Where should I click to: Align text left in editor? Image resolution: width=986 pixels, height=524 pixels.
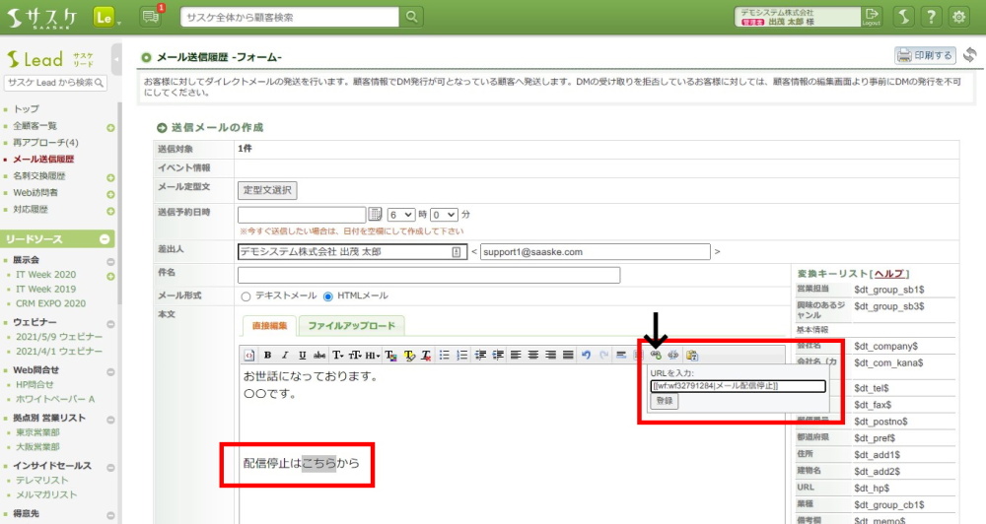tap(516, 355)
